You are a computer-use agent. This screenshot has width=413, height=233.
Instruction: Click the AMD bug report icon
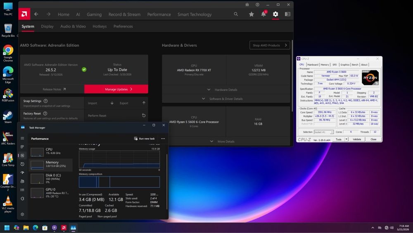click(247, 5)
